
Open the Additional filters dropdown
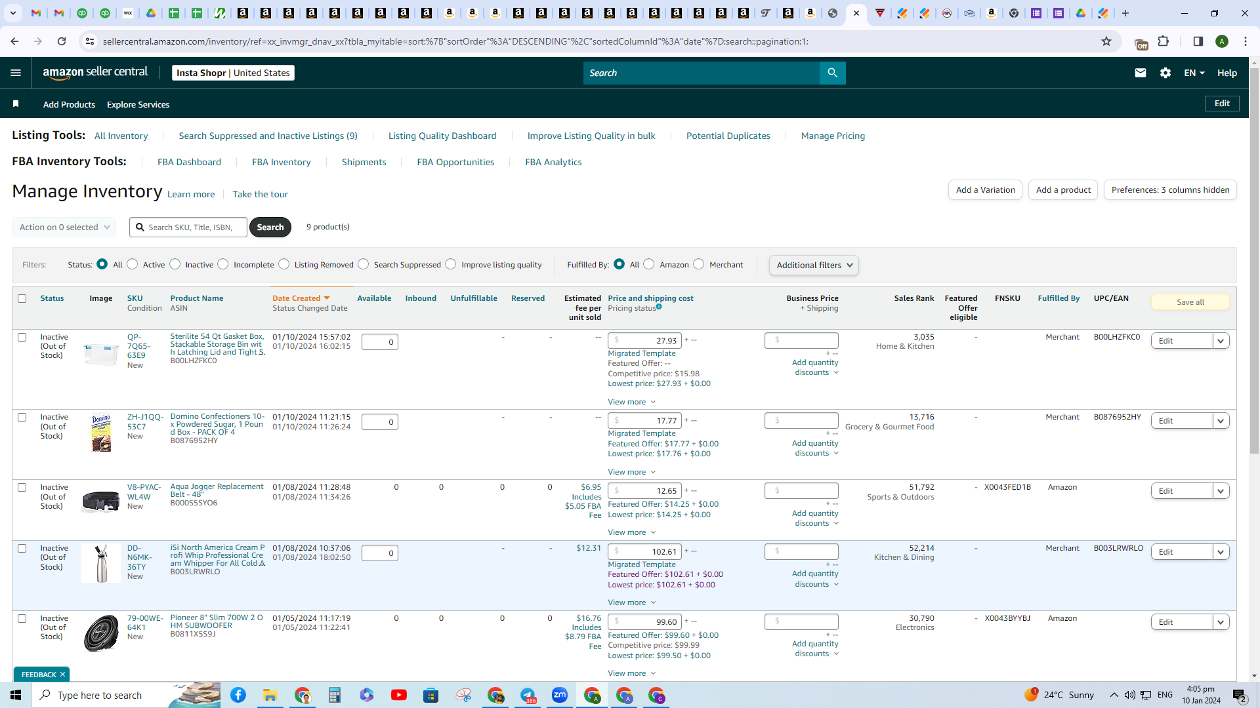(x=814, y=265)
